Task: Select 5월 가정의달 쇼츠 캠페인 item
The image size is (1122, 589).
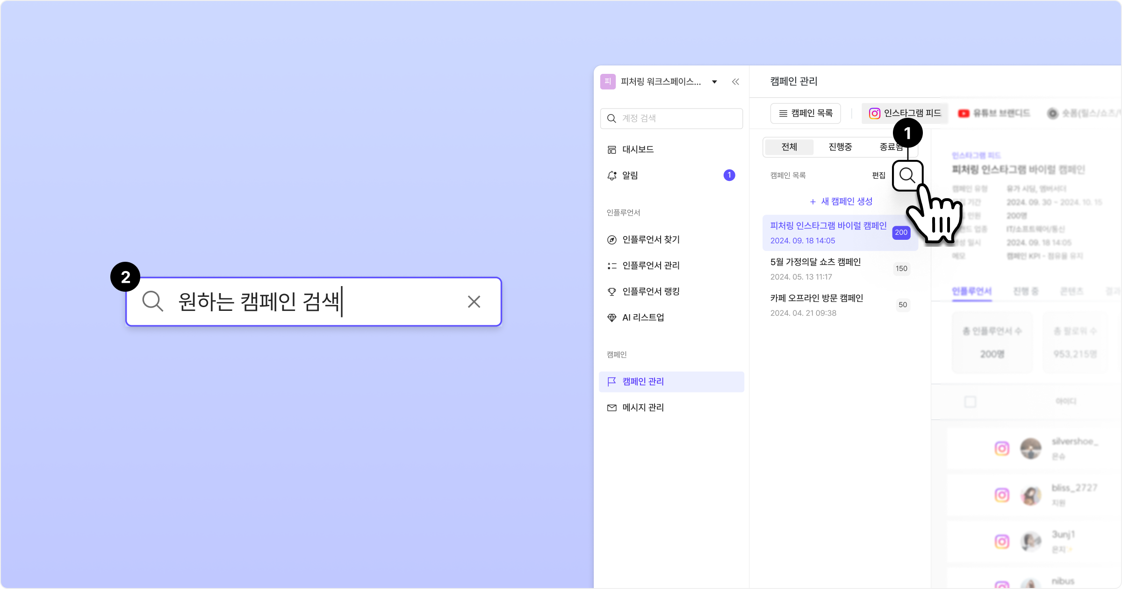Action: coord(815,262)
